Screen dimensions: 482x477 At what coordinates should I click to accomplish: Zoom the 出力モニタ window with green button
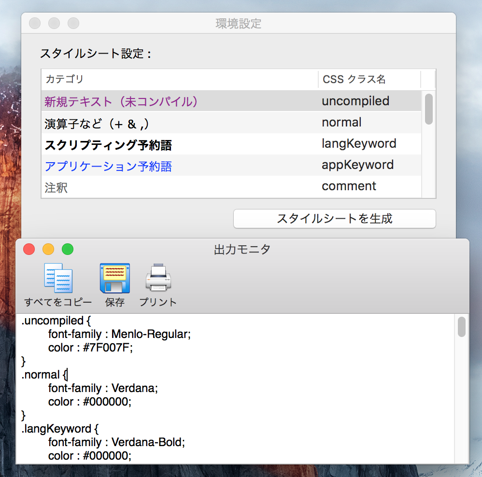point(68,249)
